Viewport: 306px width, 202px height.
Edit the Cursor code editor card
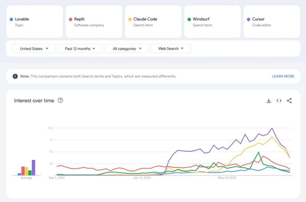coord(272,22)
